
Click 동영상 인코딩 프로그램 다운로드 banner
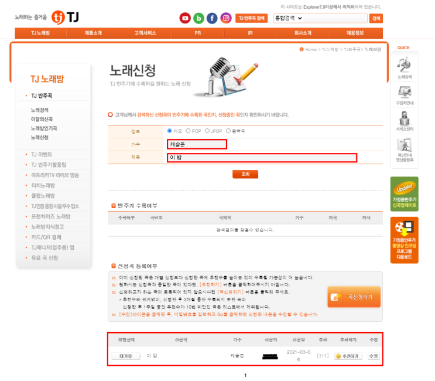[404, 240]
